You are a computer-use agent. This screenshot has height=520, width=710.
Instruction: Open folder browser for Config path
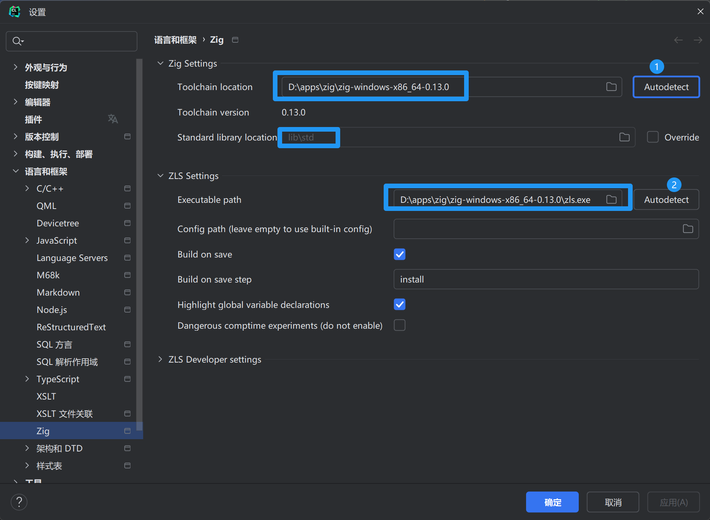(688, 229)
